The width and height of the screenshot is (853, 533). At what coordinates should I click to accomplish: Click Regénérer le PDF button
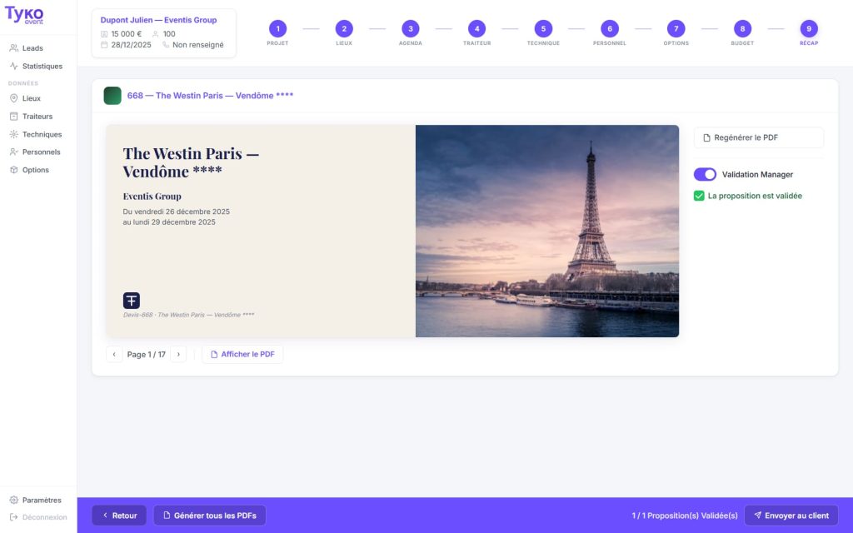point(758,137)
